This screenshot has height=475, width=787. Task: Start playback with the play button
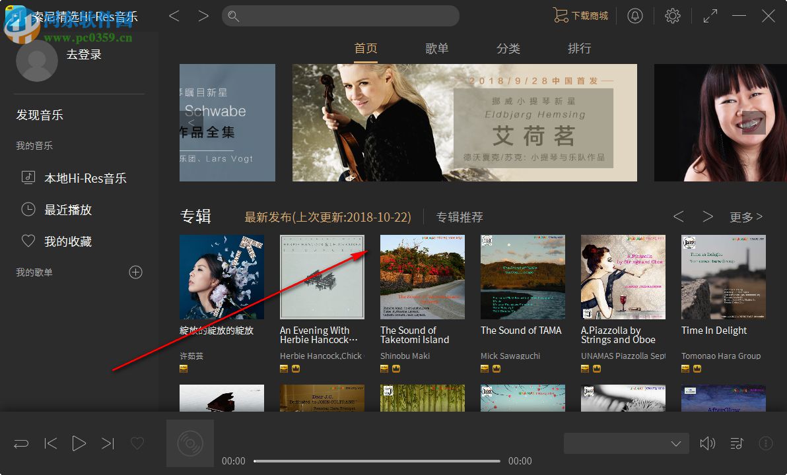[79, 443]
